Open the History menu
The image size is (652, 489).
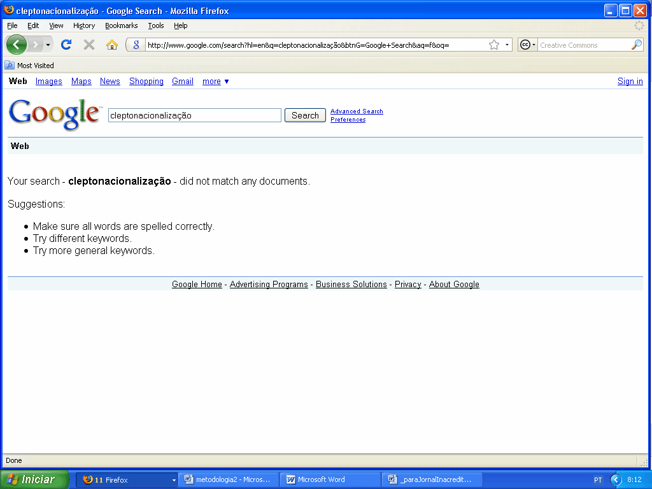click(x=84, y=25)
